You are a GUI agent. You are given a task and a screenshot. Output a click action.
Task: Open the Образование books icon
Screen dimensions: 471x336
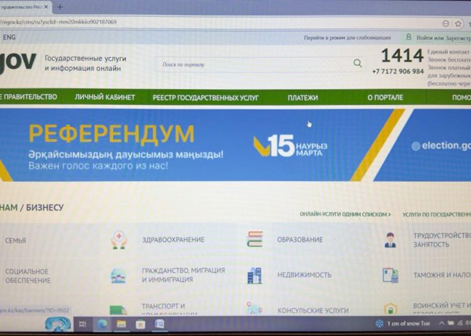click(254, 239)
